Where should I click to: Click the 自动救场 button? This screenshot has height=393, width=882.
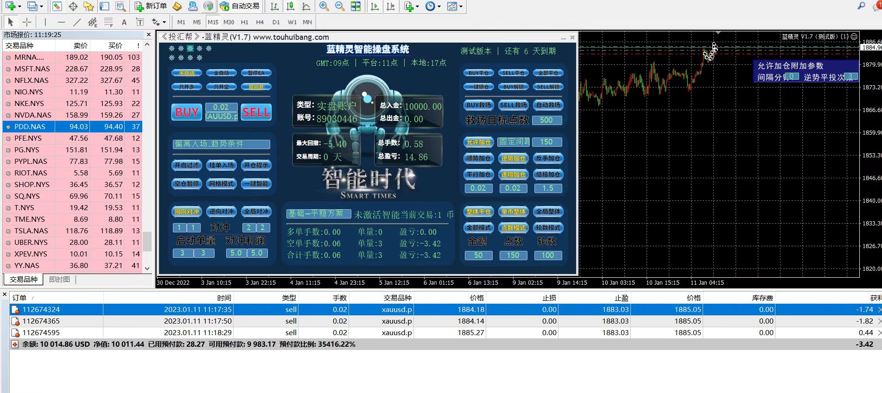pyautogui.click(x=548, y=105)
